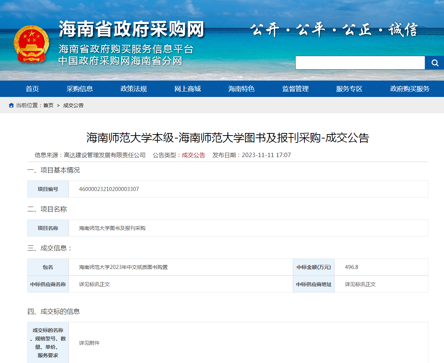Click the home icon beside 当前位置
The width and height of the screenshot is (444, 363).
[x=11, y=105]
